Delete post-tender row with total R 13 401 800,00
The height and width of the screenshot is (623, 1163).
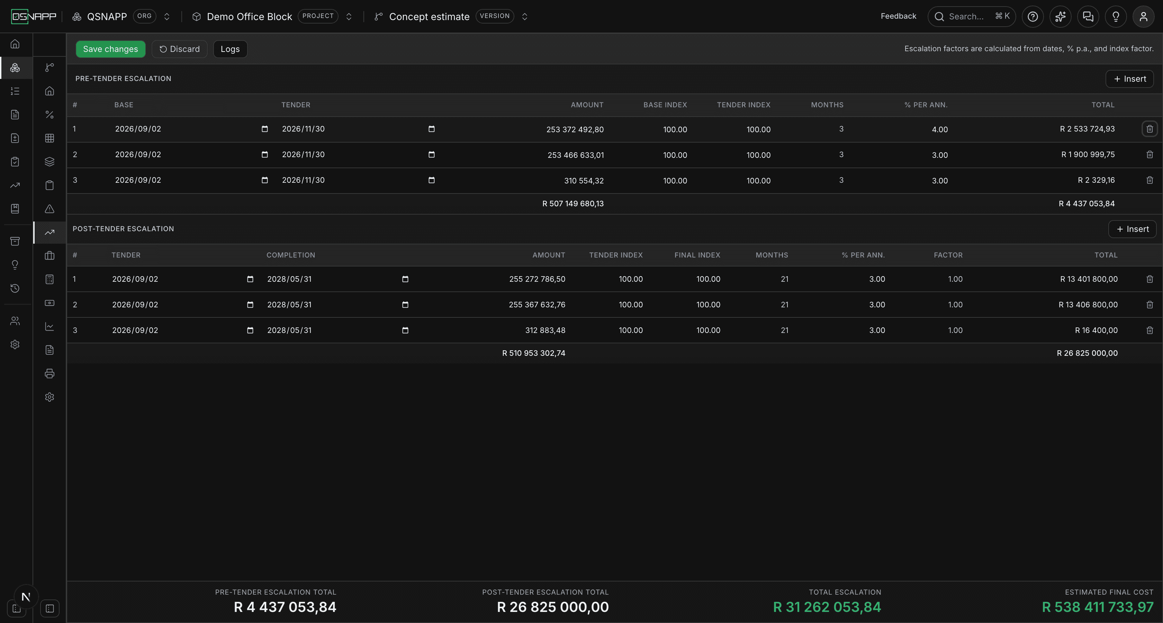[1150, 279]
